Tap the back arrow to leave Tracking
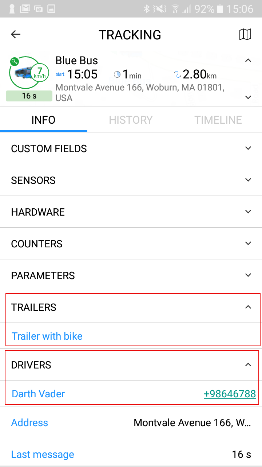The image size is (262, 467). 15,34
